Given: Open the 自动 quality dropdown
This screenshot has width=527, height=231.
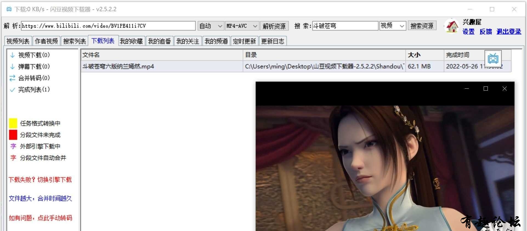Looking at the screenshot, I should 210,26.
